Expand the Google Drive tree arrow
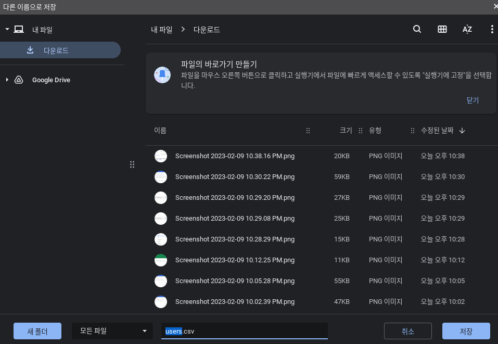The width and height of the screenshot is (498, 344). (7, 80)
